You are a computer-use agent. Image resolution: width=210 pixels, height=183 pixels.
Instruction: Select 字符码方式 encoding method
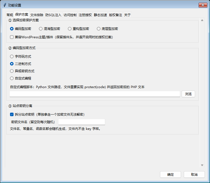pos(21,56)
